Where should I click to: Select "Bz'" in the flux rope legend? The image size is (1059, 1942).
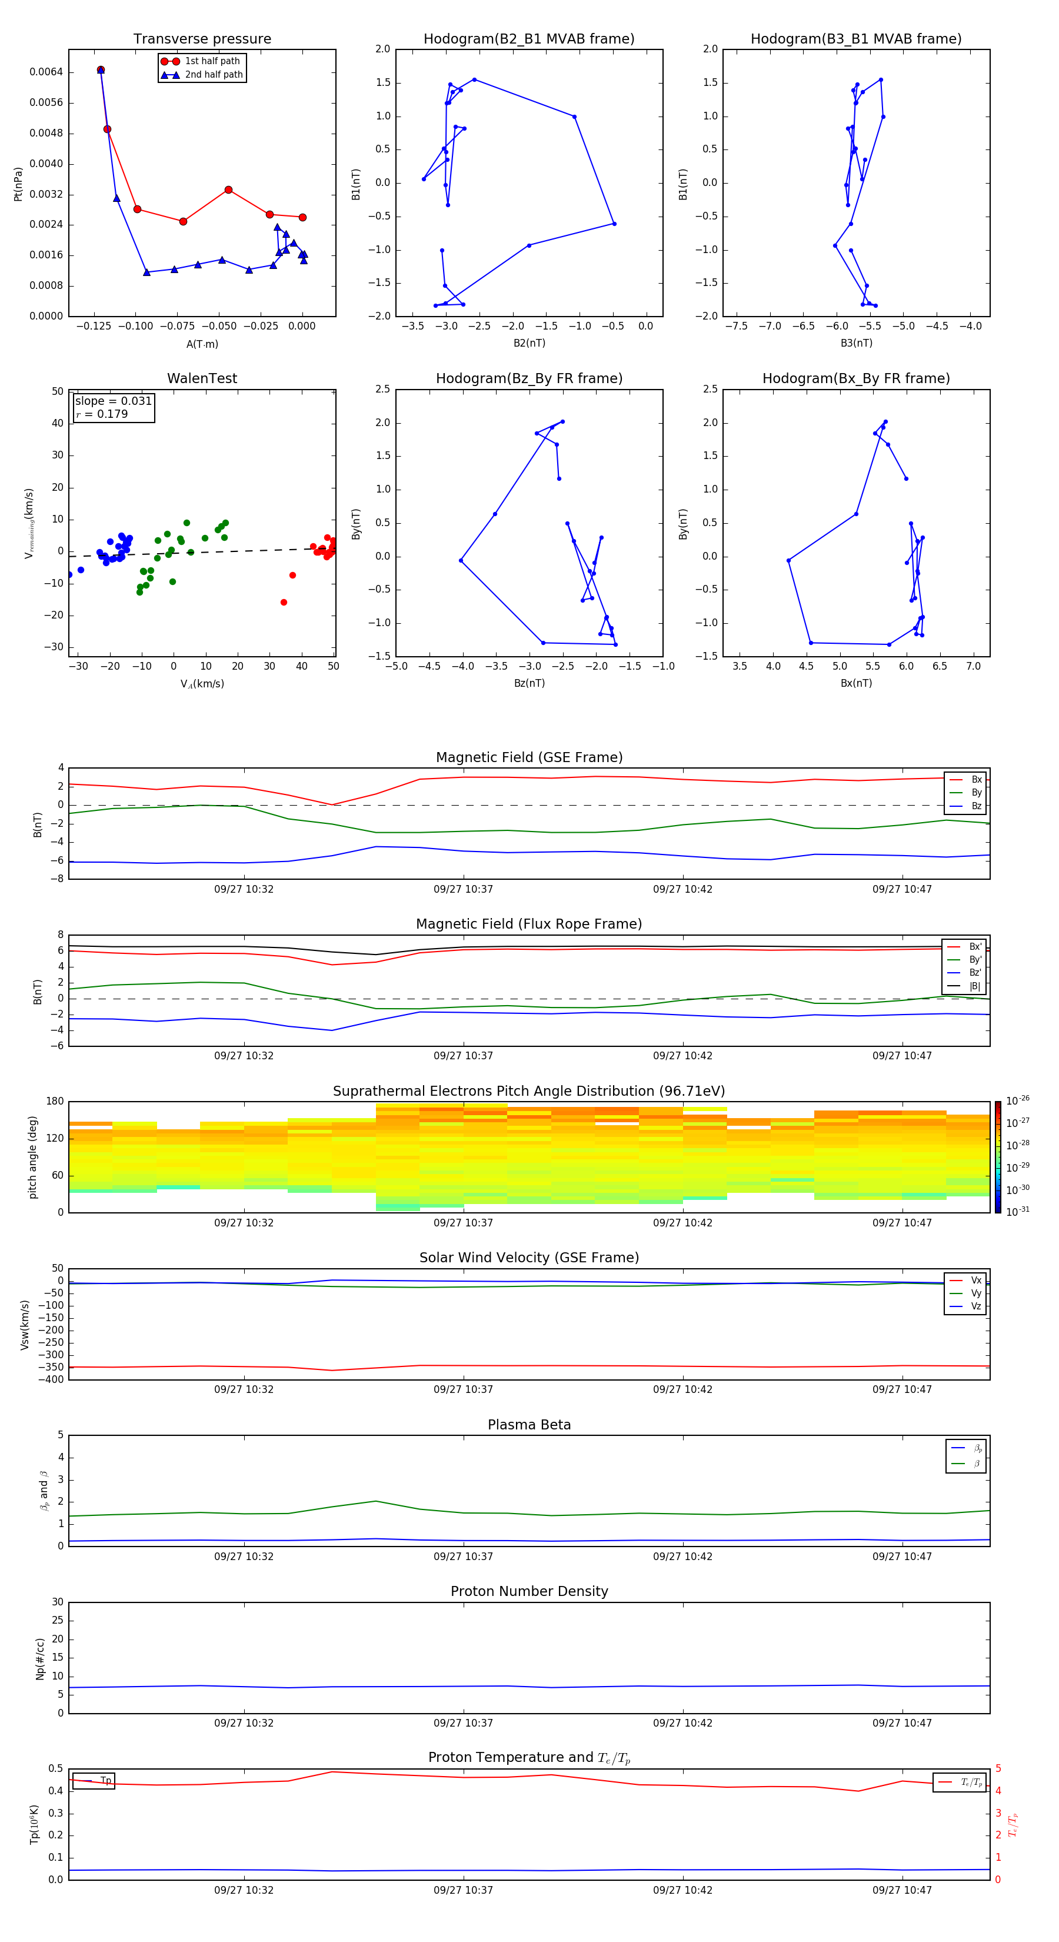964,973
